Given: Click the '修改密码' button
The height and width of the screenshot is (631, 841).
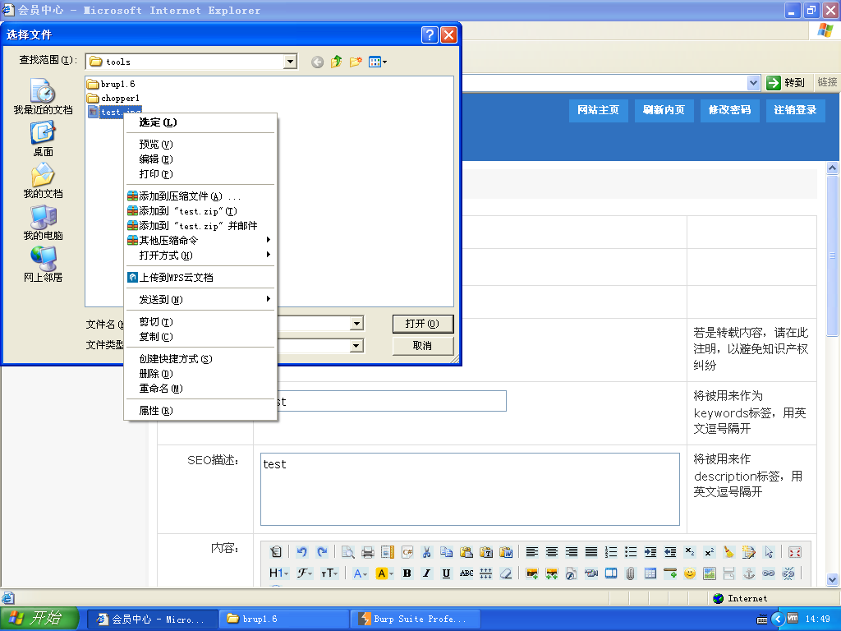Looking at the screenshot, I should [729, 110].
